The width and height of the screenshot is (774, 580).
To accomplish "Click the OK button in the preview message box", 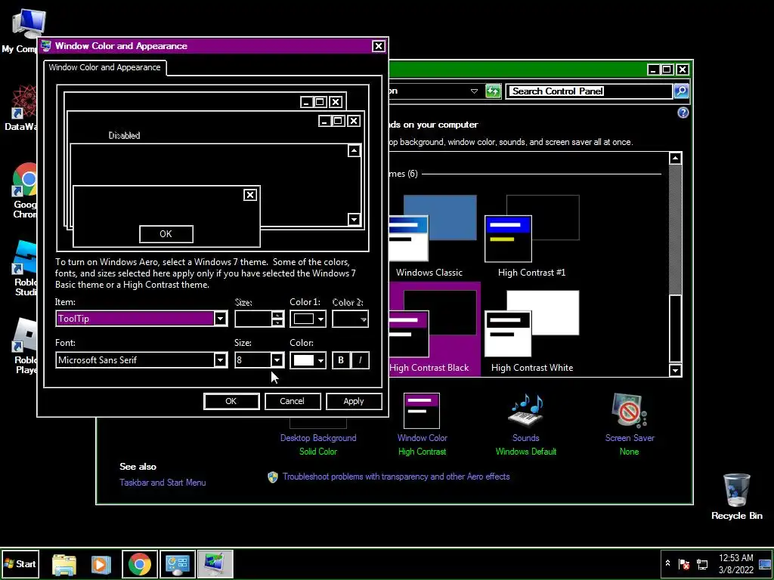I will click(x=166, y=234).
